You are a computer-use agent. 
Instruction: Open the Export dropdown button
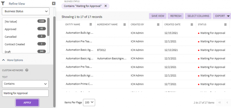(x=222, y=16)
